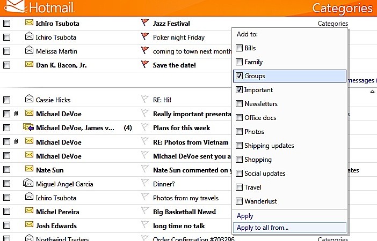Open Categories dropdown on Jazz Festival row

pos(332,24)
